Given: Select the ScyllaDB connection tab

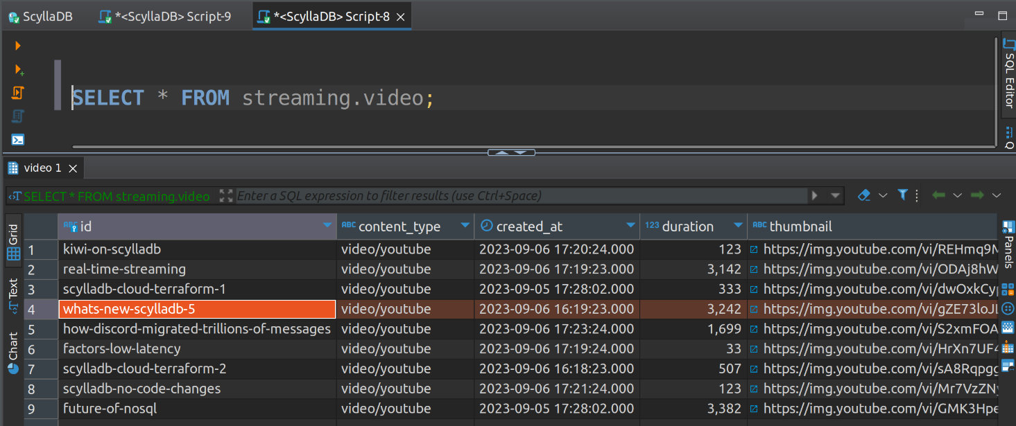Looking at the screenshot, I should [40, 17].
